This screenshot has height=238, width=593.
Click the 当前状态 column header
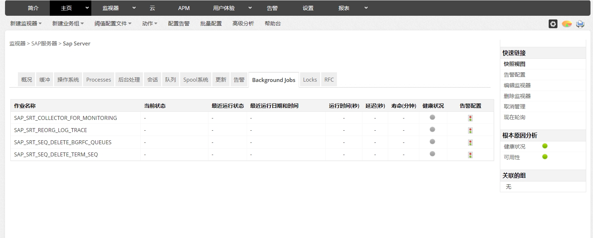click(155, 106)
